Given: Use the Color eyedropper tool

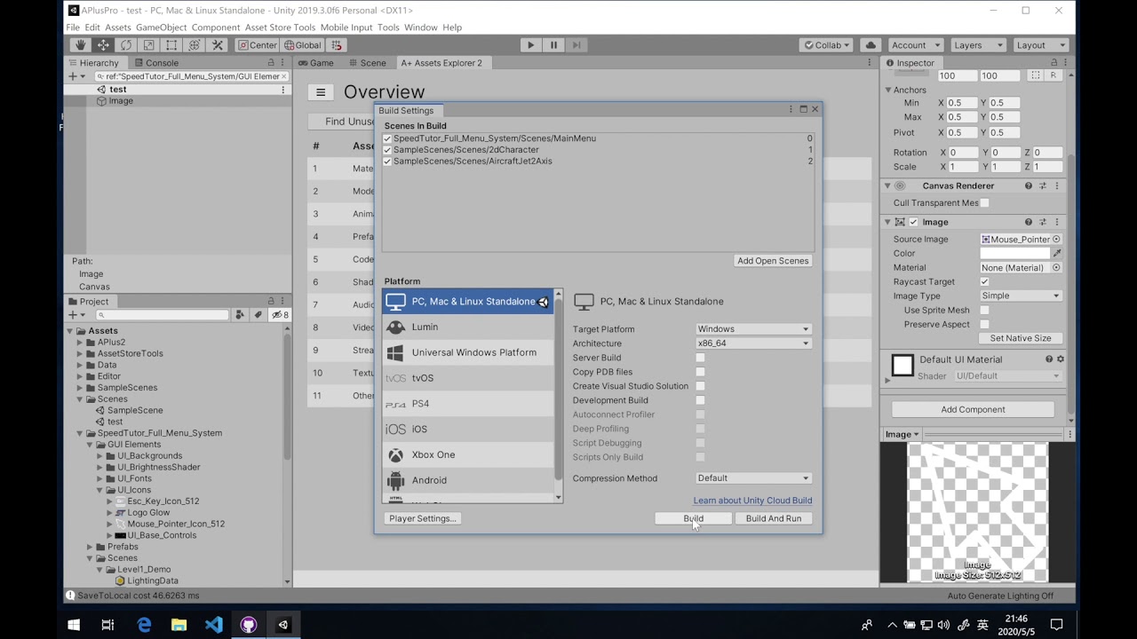Looking at the screenshot, I should (1057, 254).
